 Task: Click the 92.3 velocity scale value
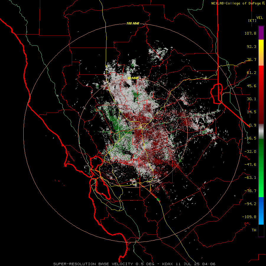pyautogui.click(x=252, y=46)
